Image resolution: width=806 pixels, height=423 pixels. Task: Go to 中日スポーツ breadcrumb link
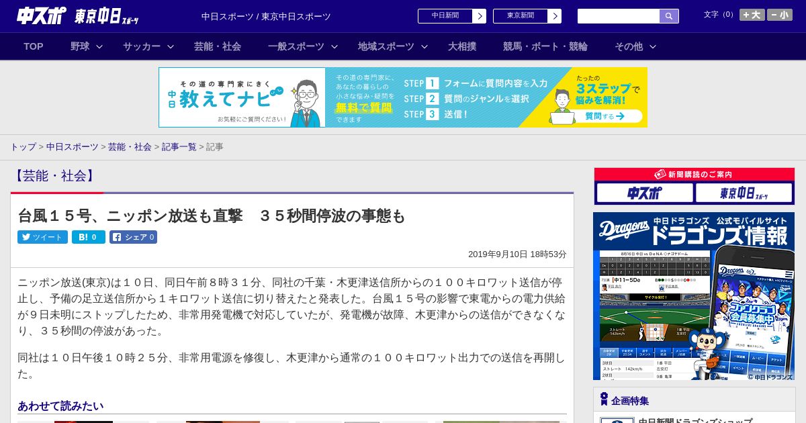[72, 146]
